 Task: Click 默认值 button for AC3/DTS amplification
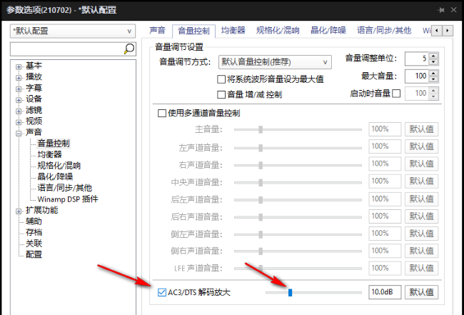tap(421, 292)
